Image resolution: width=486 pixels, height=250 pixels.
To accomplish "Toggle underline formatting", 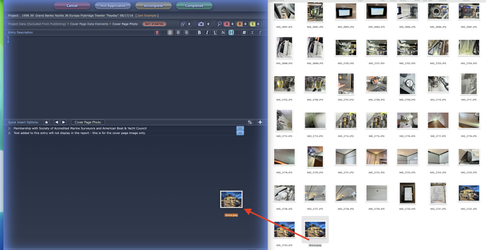I will click(x=215, y=33).
